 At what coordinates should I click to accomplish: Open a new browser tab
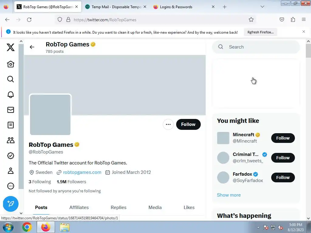coord(224,7)
